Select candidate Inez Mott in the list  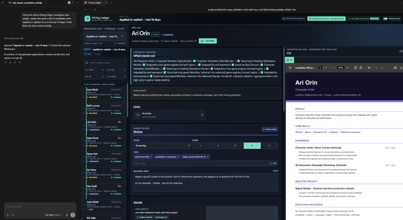[104, 93]
